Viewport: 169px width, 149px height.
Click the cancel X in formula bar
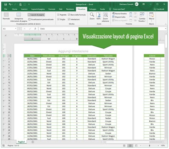coord(25,29)
